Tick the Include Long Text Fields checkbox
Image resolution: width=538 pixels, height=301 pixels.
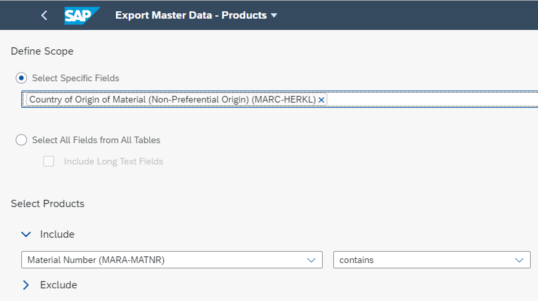tap(49, 161)
